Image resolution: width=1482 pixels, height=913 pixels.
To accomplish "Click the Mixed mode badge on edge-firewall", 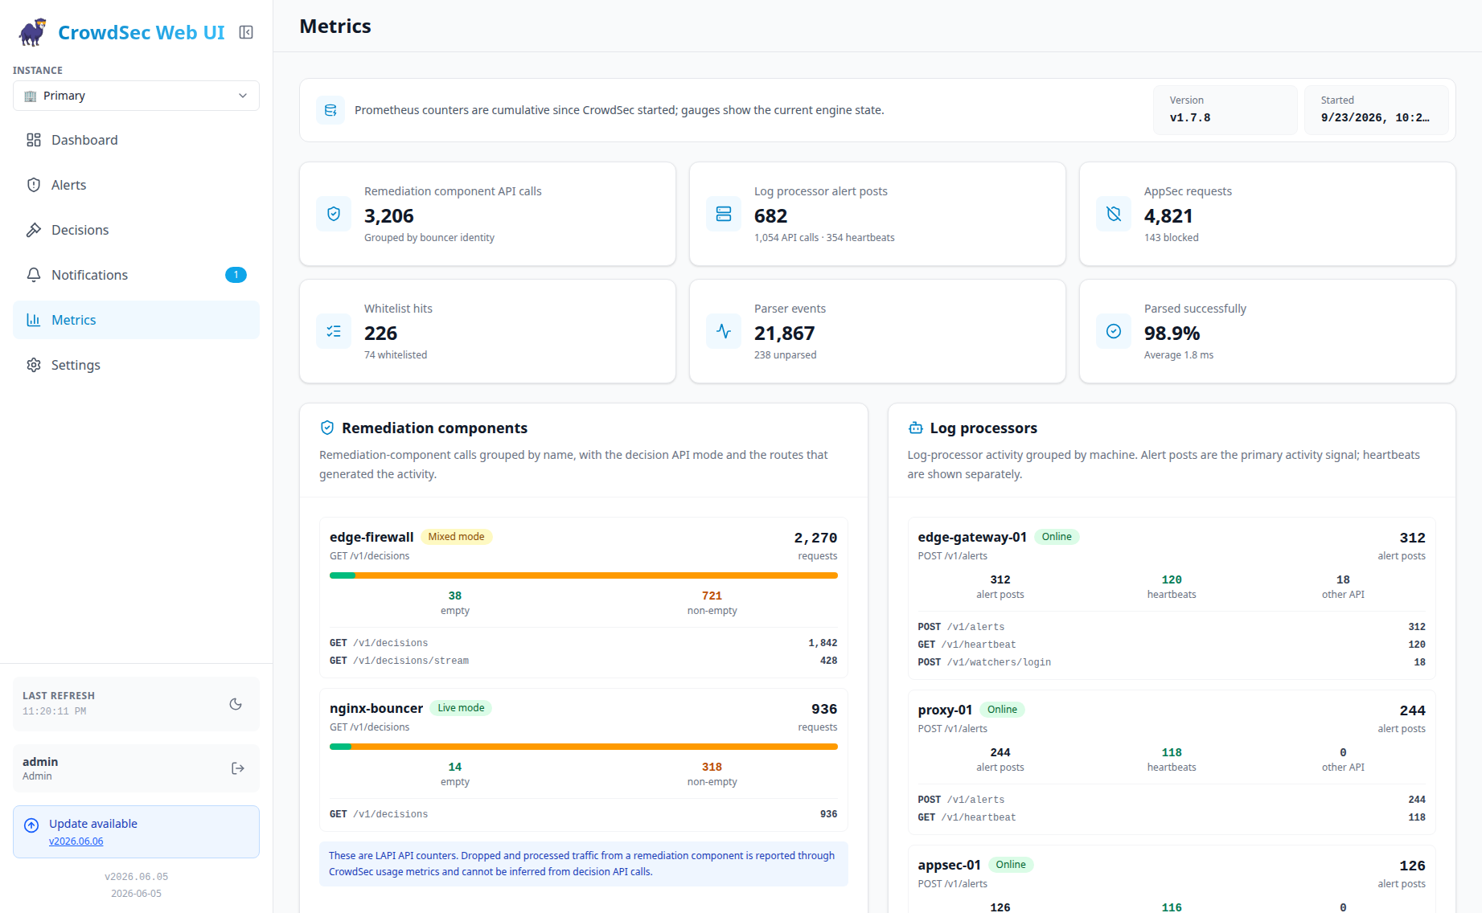I will pyautogui.click(x=456, y=537).
